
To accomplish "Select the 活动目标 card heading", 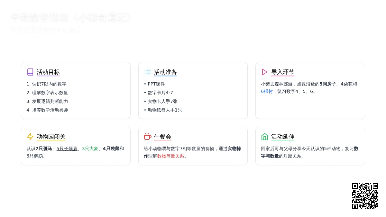I will (x=48, y=72).
